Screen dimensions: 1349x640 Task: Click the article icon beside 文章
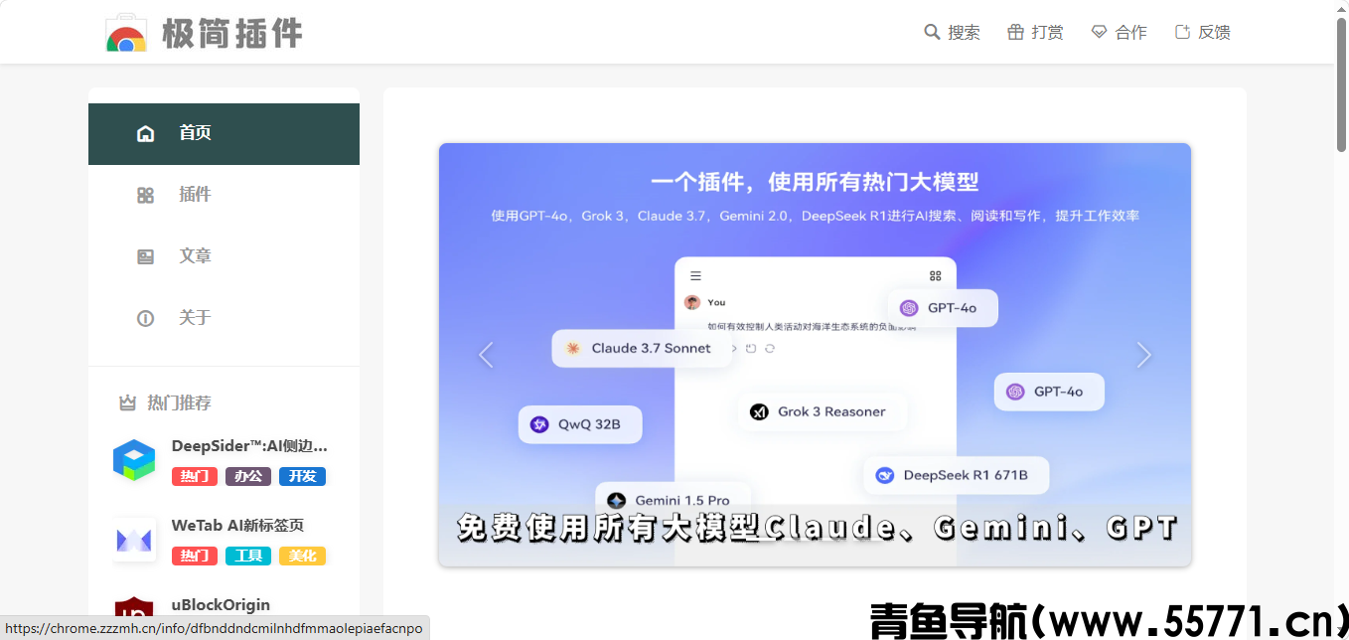pos(145,256)
